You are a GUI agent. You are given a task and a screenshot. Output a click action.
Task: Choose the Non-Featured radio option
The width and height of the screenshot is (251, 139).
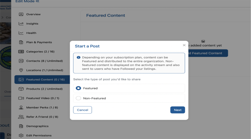79,98
